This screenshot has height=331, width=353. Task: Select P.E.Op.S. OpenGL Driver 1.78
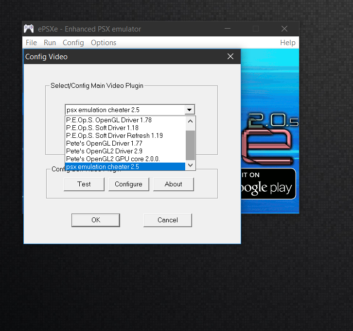click(125, 120)
